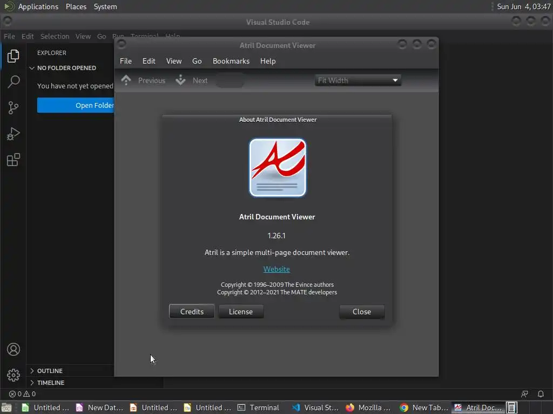The width and height of the screenshot is (553, 414).
Task: Expand the TIMELINE section
Action: (x=50, y=383)
